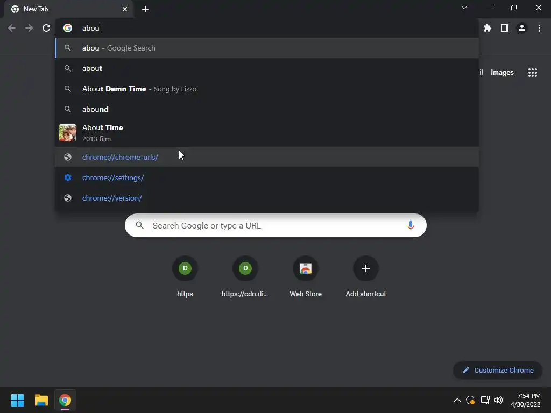This screenshot has width=551, height=413.
Task: Open the network tray icon
Action: (x=485, y=400)
